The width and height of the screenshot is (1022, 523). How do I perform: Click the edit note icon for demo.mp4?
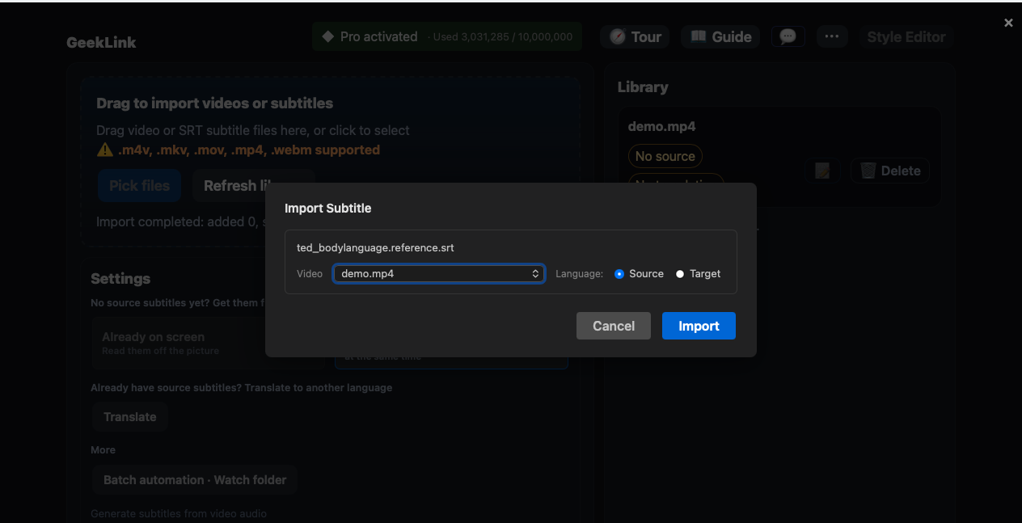coord(822,171)
